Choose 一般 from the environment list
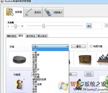This screenshot has height=93, width=108. (50, 52)
